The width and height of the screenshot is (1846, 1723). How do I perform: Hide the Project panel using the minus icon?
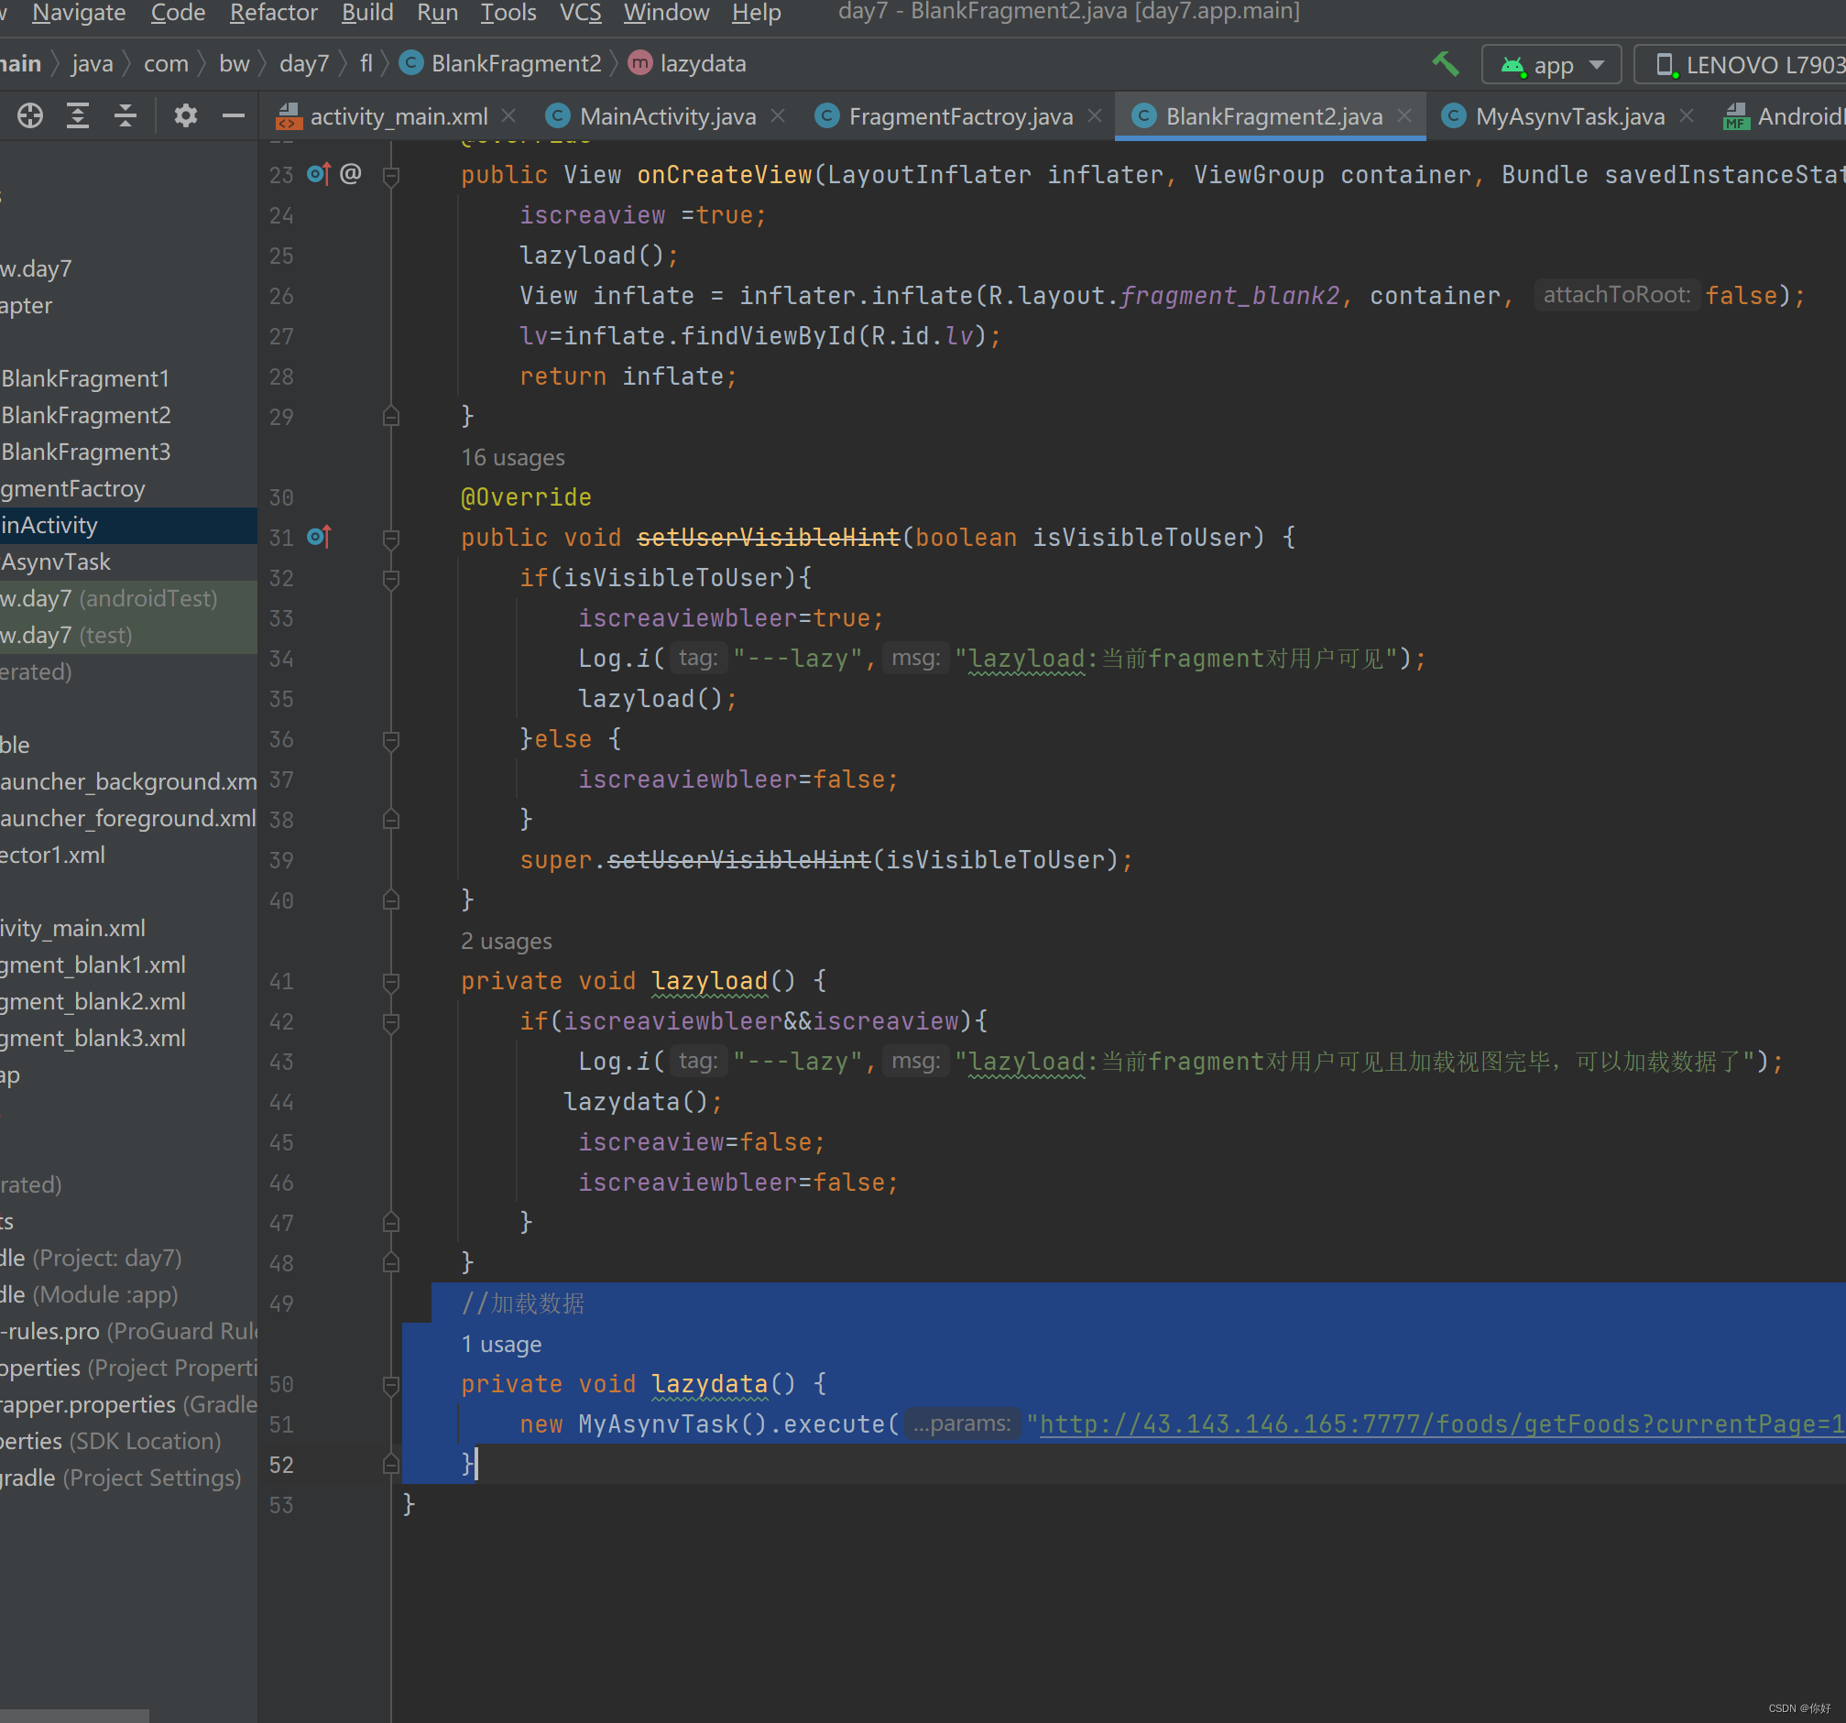pos(233,115)
